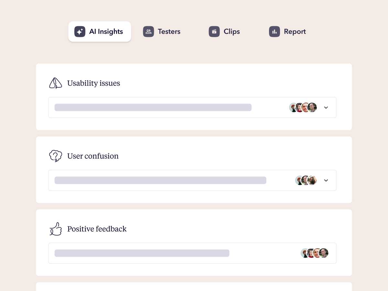Select an avatar in the User confusion row

tap(306, 180)
